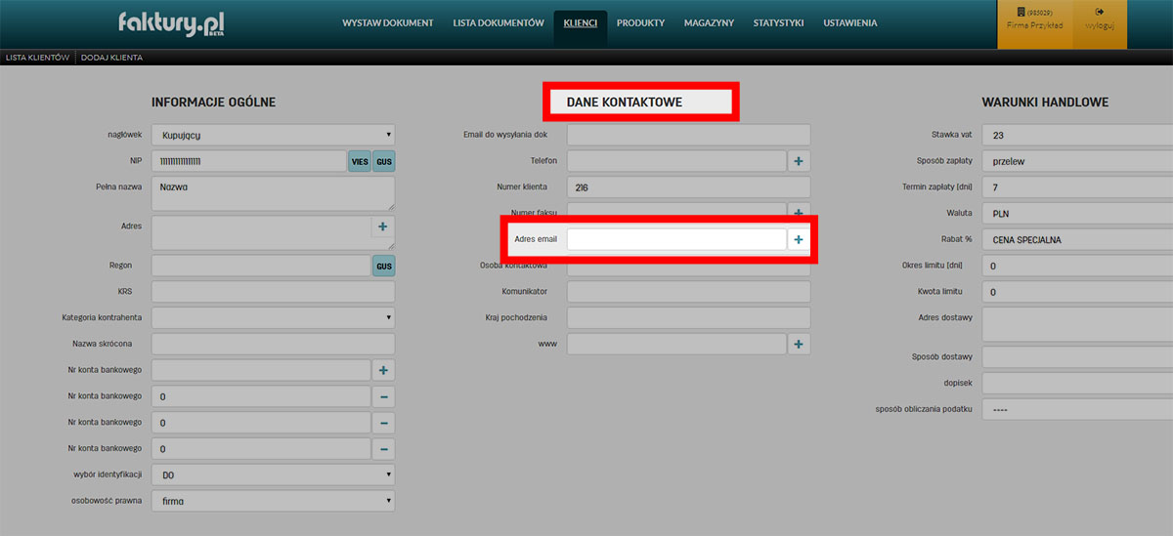This screenshot has height=536, width=1173.
Task: Add a bank account with the plus button
Action: tap(383, 370)
